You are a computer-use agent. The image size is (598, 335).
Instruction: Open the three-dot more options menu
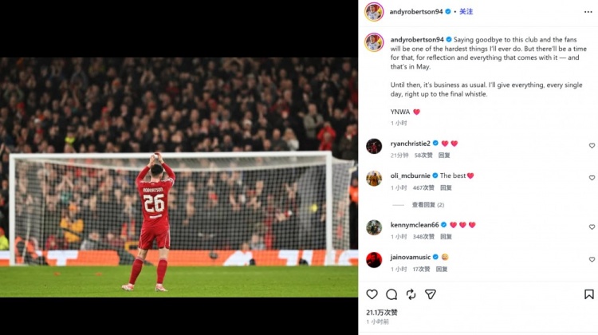(x=588, y=12)
